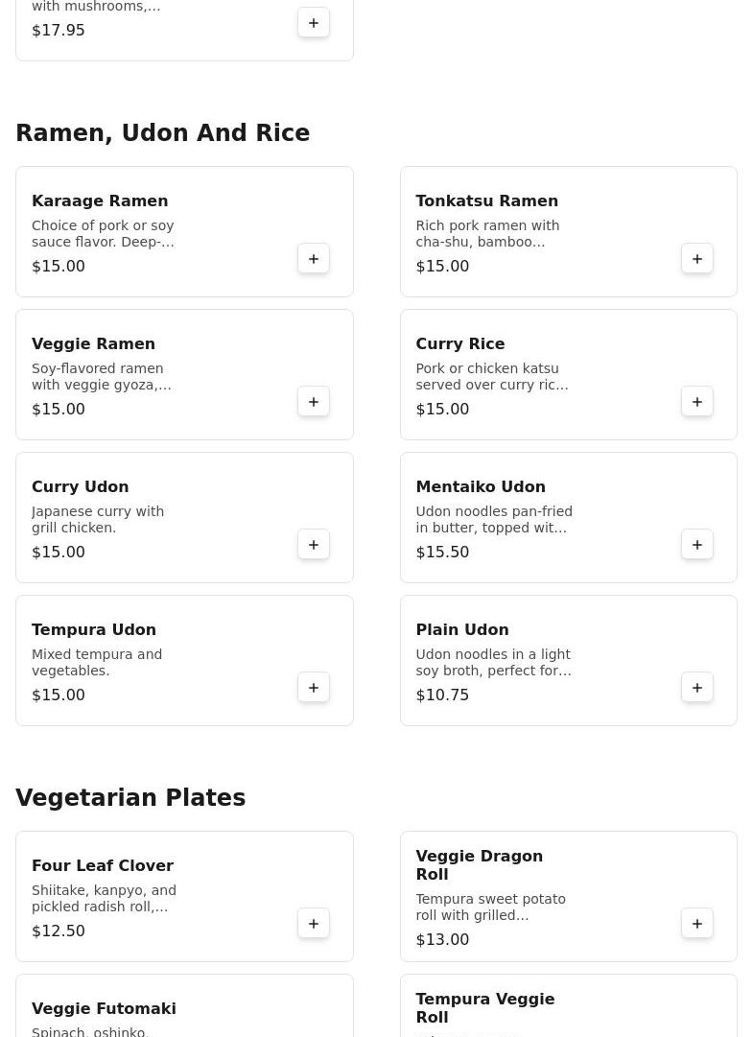Open the Tonkatsu Ramen item details
Image resolution: width=753 pixels, height=1037 pixels.
[x=486, y=201]
